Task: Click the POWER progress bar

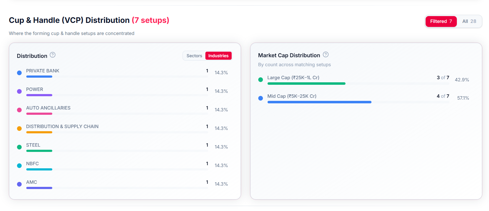Action: (x=117, y=95)
